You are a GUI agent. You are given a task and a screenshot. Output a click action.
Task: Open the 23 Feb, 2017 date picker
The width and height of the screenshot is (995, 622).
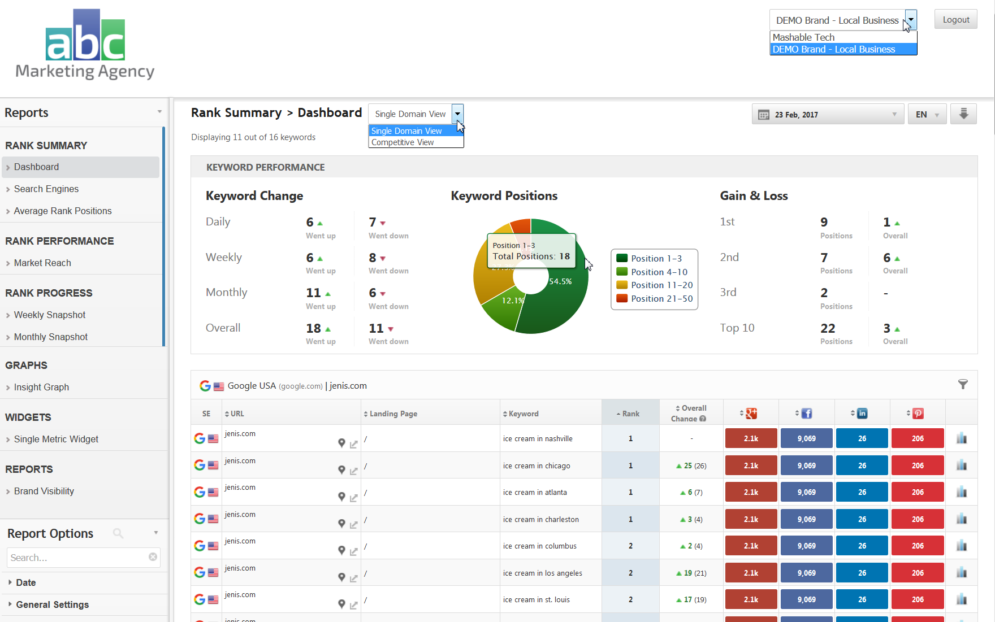pos(828,115)
